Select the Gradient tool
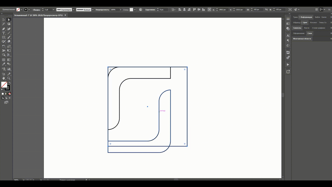The image size is (332, 187). pyautogui.click(x=9, y=60)
